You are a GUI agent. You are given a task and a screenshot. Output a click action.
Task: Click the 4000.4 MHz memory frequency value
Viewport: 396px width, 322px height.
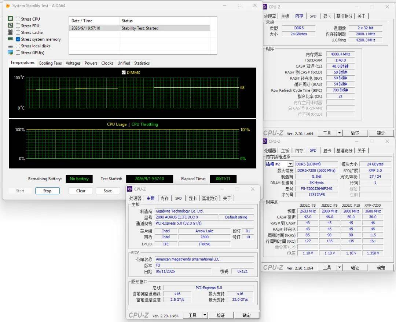point(340,54)
